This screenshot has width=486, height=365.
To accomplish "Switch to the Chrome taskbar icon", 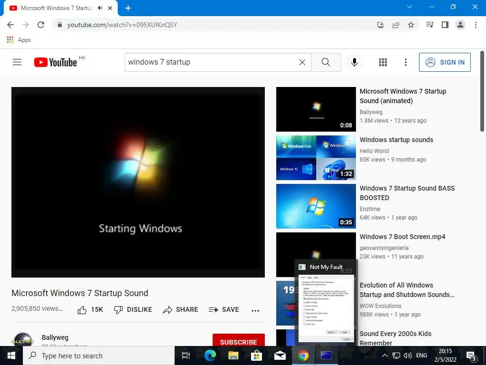I will tap(303, 355).
